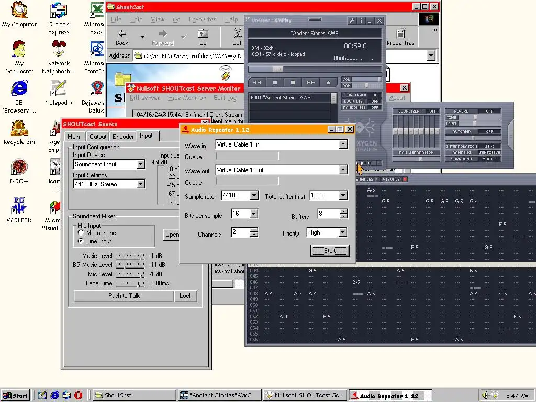Open Notepad++ desktop shortcut
Image resolution: width=536 pixels, height=402 pixels.
(x=59, y=93)
